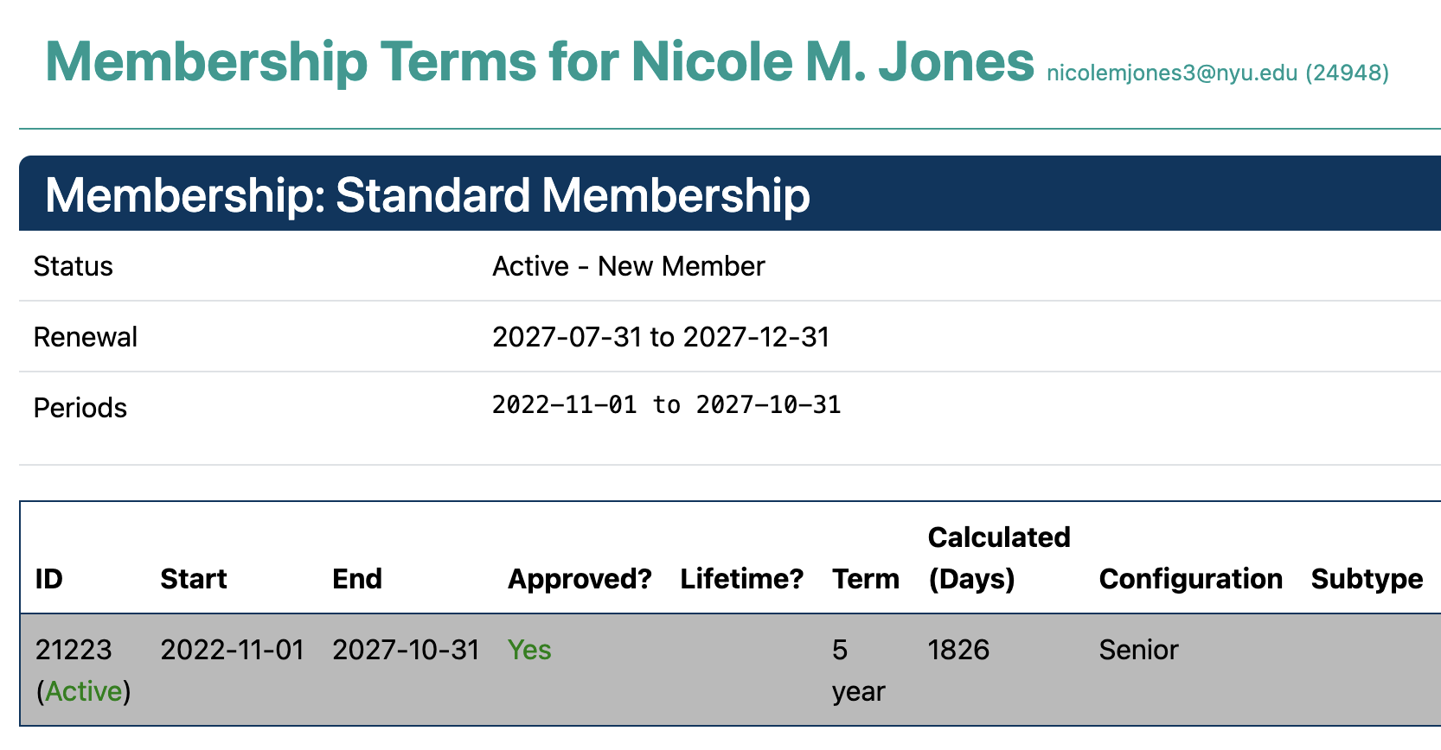Click the Periods date range text
The height and width of the screenshot is (750, 1441).
(666, 405)
